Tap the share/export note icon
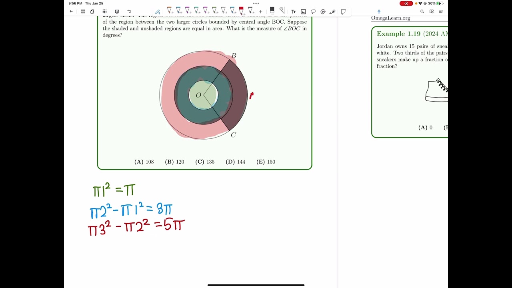The image size is (512, 288). [92, 12]
